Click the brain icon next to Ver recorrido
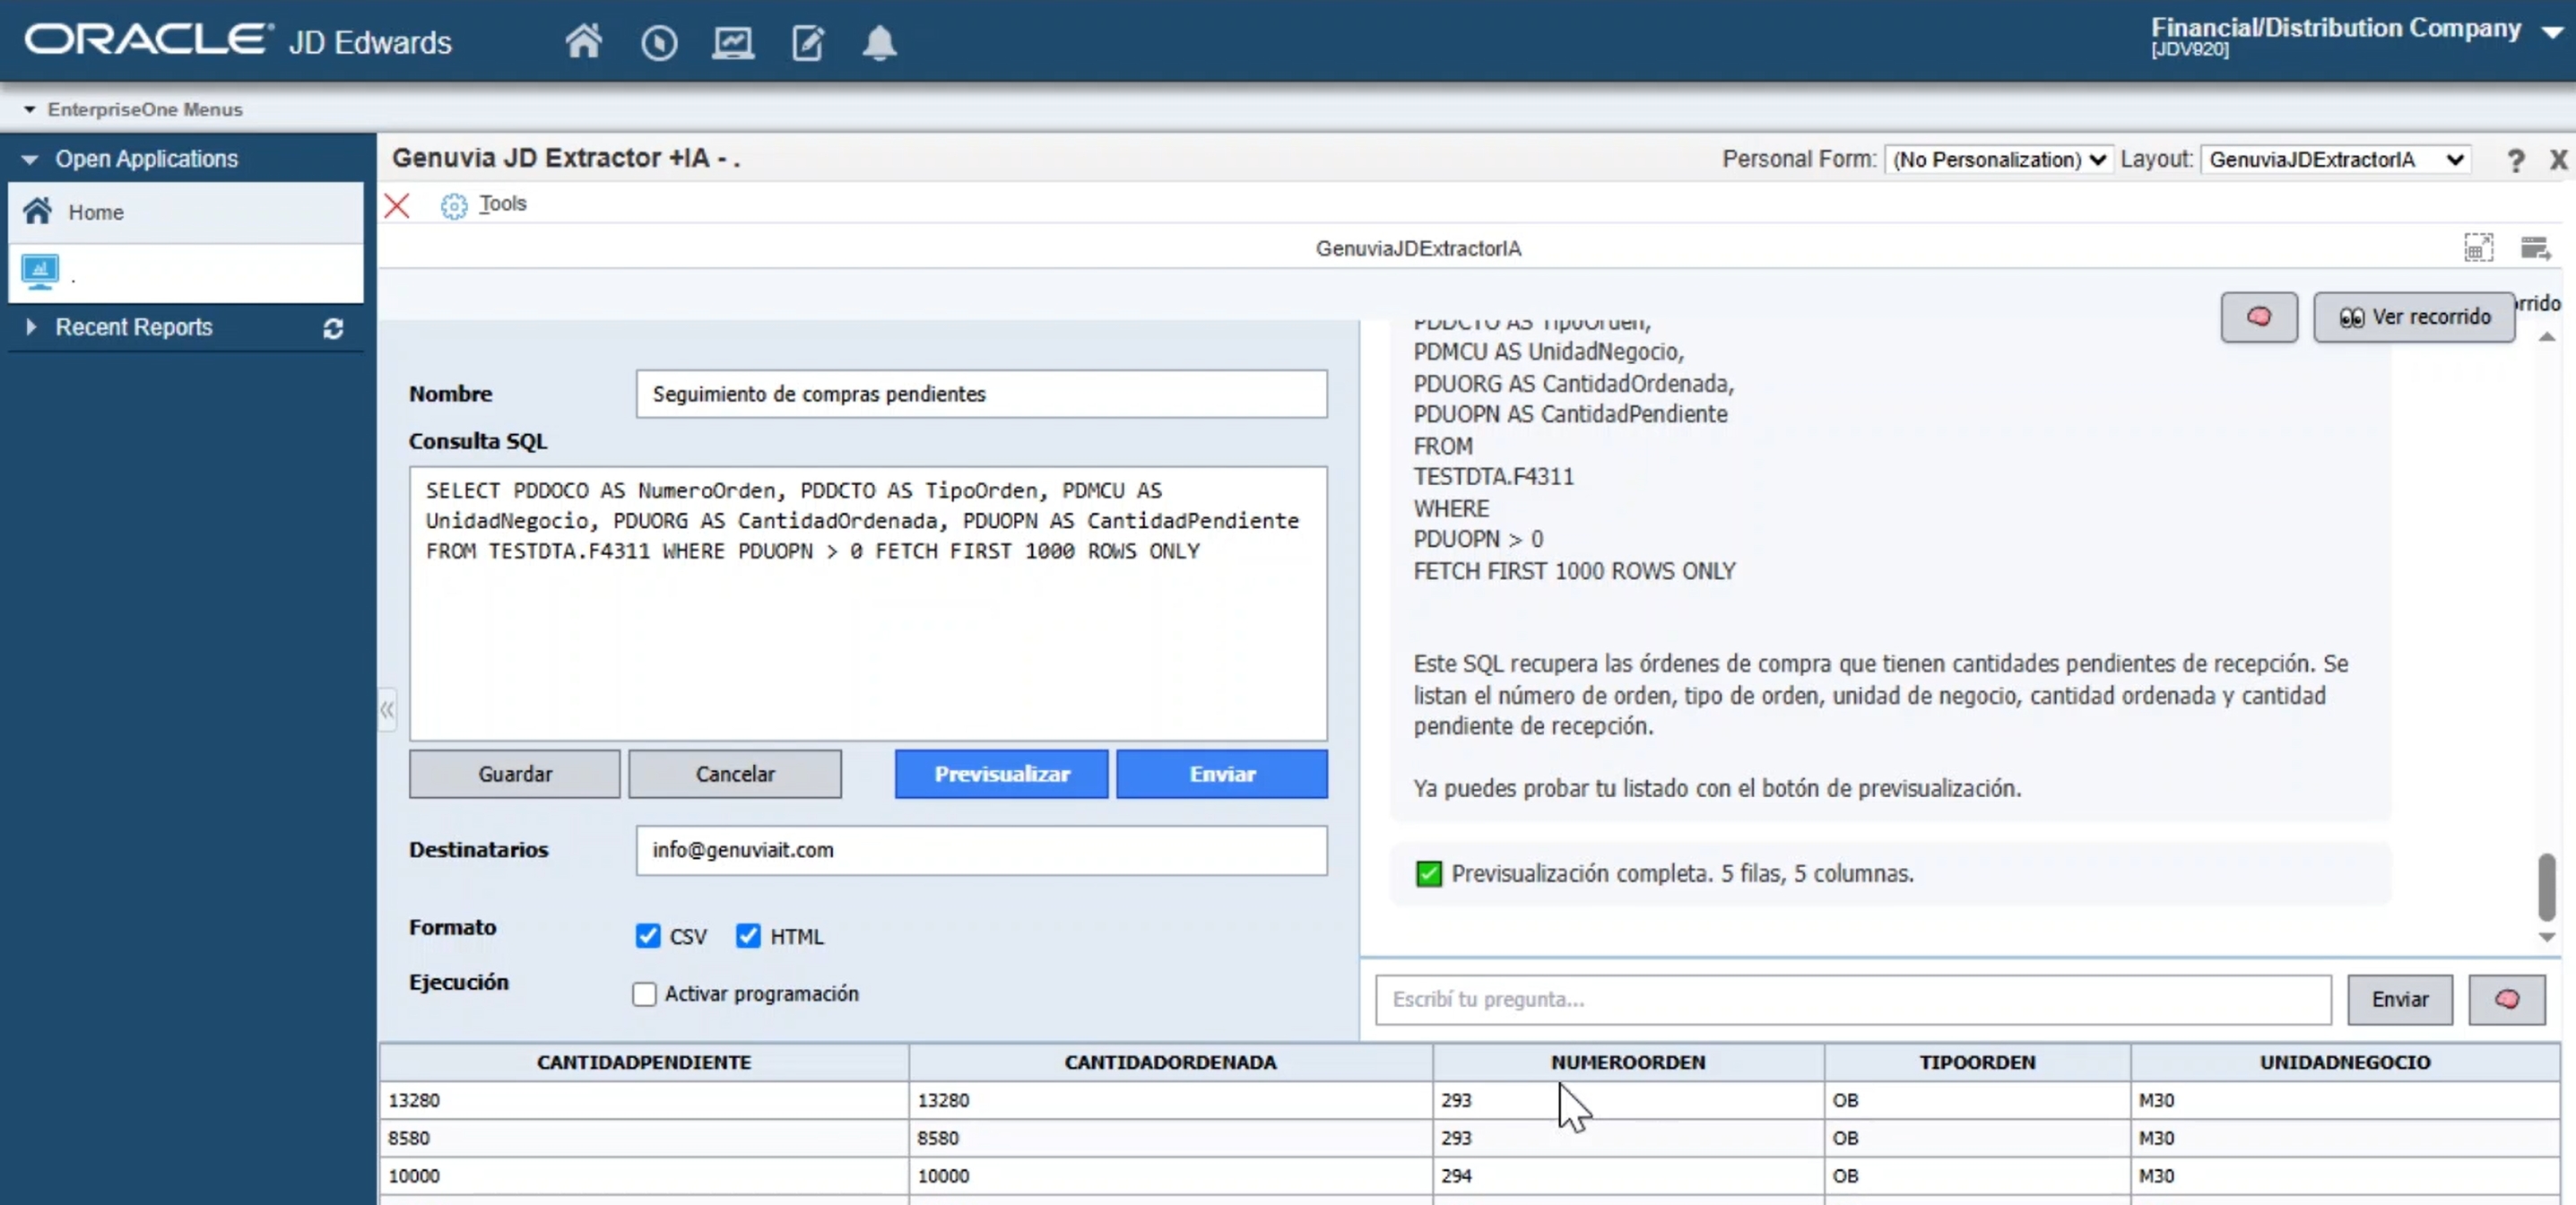The image size is (2576, 1205). pyautogui.click(x=2259, y=317)
